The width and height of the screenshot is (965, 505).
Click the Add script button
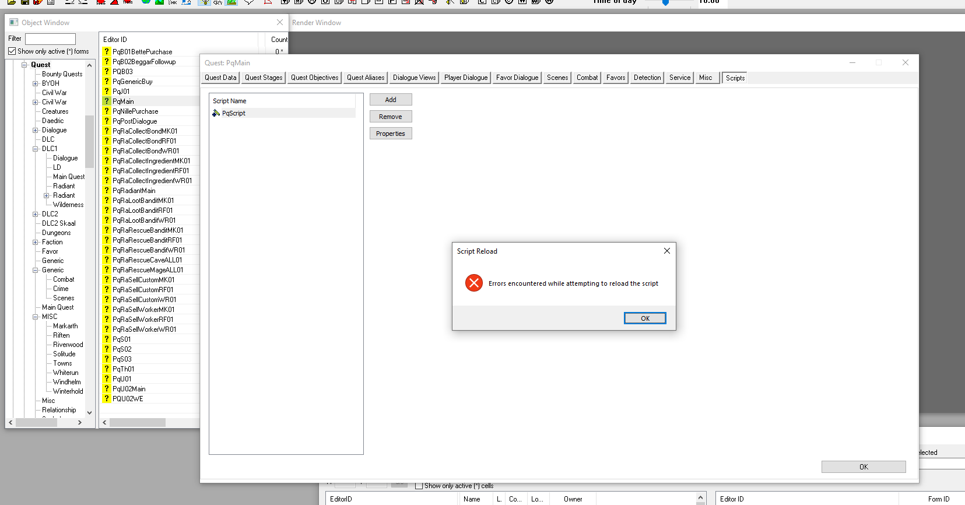point(391,100)
